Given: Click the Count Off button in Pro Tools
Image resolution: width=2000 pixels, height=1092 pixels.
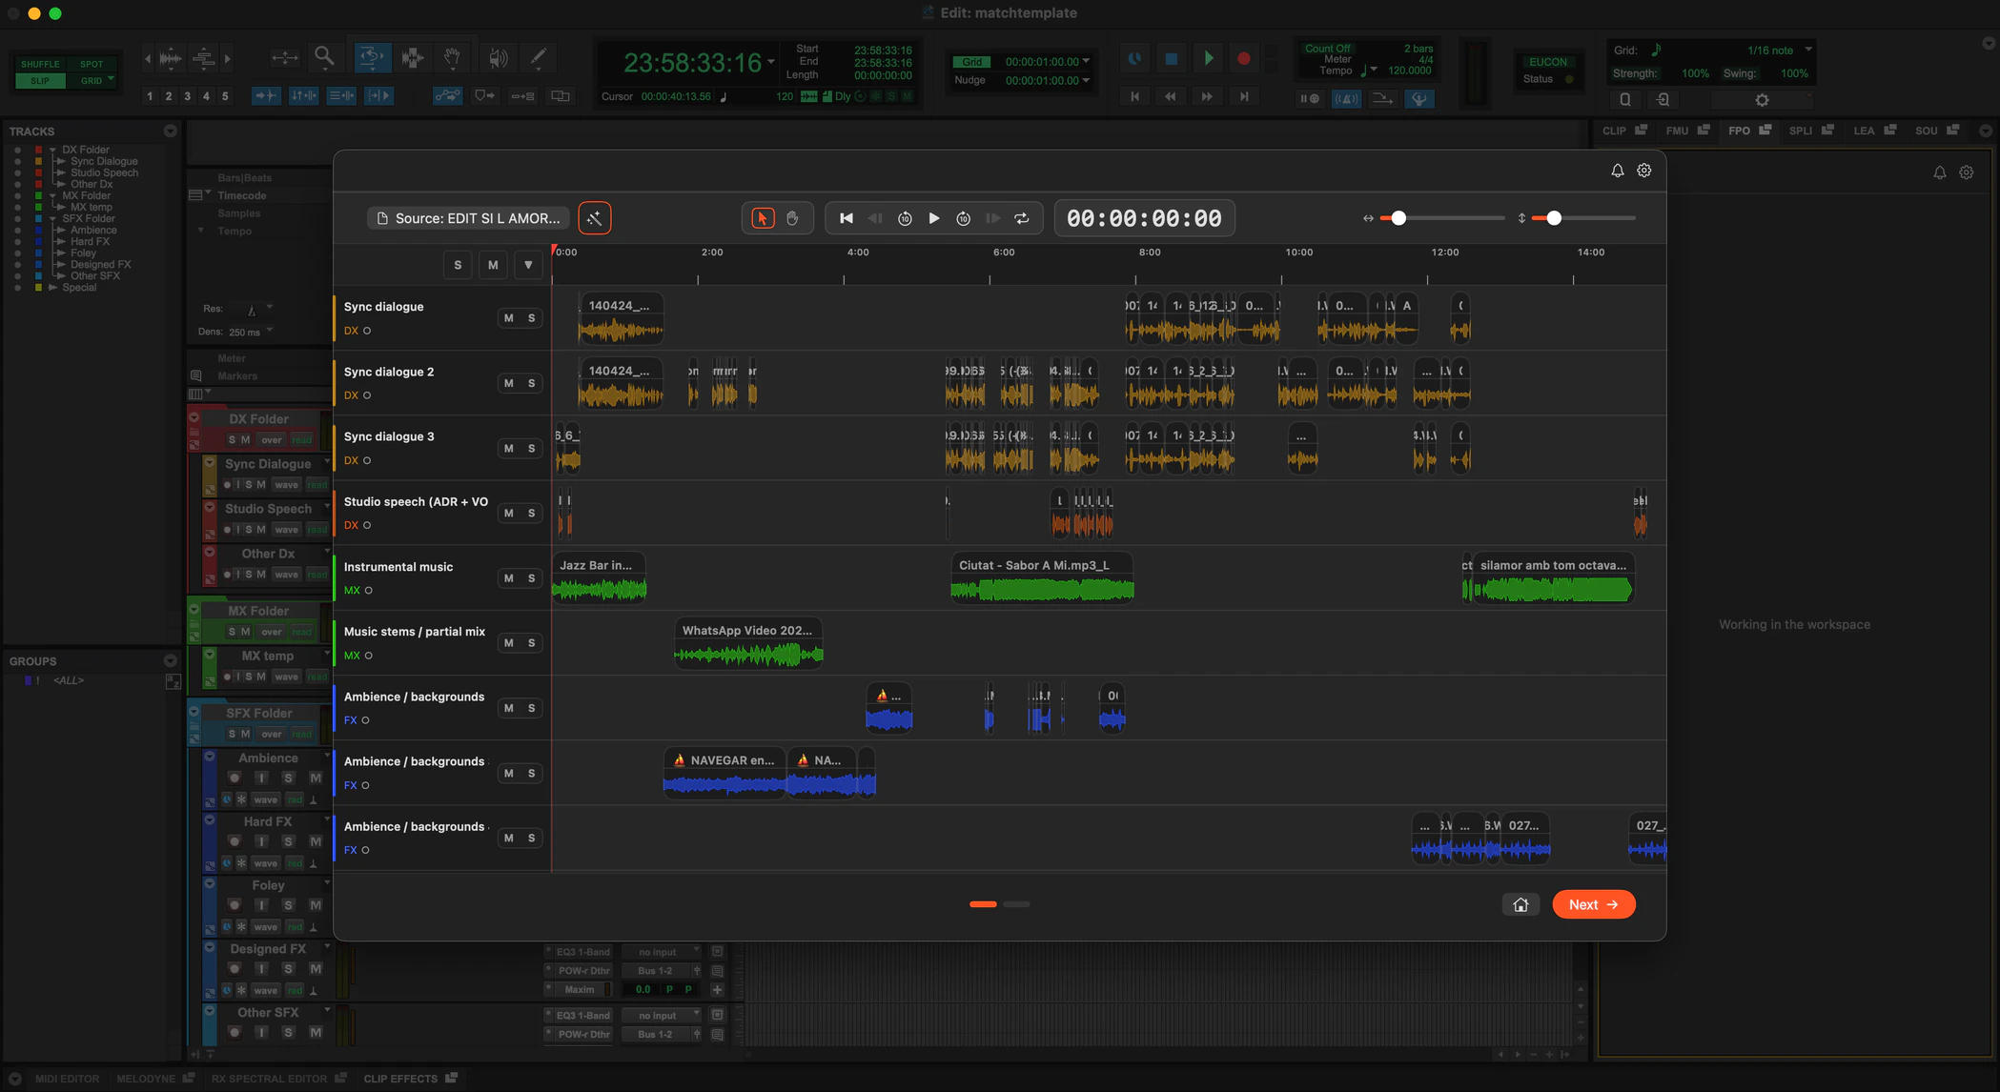Looking at the screenshot, I should 1327,49.
